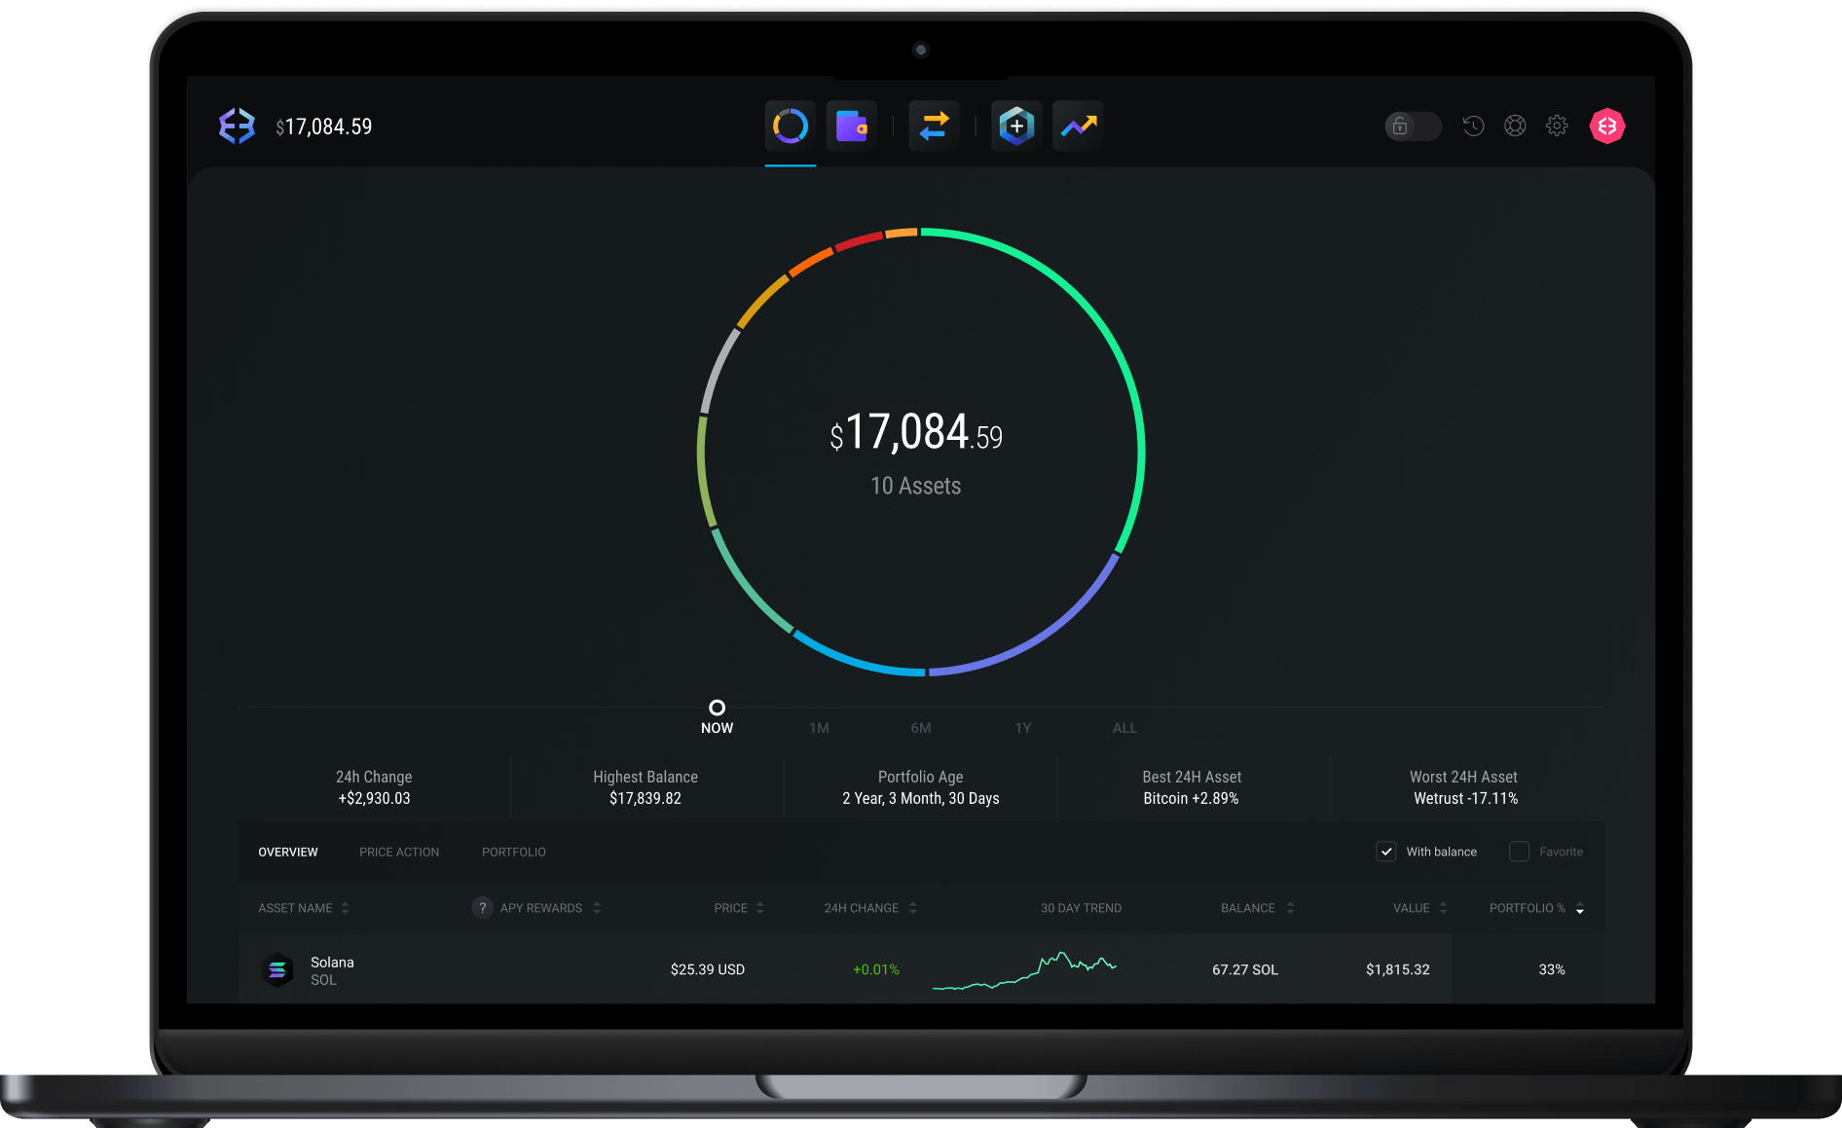Click the Solana +0.01% change value

(x=876, y=970)
